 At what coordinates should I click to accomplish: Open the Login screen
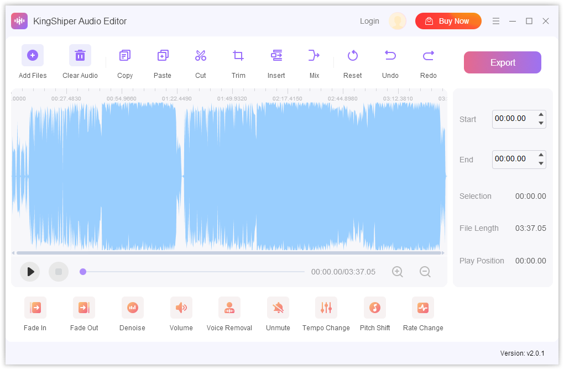tap(369, 20)
